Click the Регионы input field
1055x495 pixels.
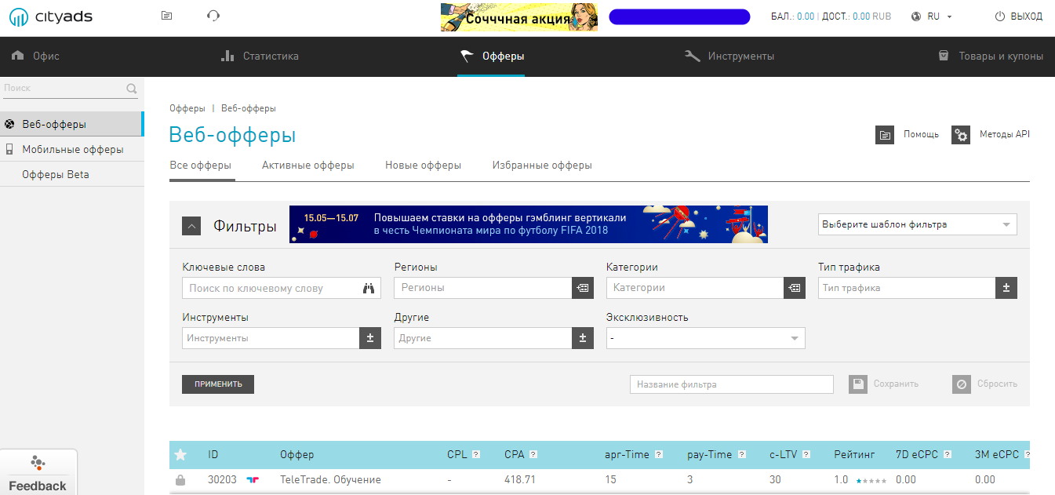[x=482, y=288]
